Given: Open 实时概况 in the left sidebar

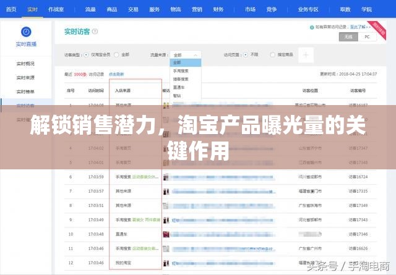Looking at the screenshot, I should click(25, 64).
